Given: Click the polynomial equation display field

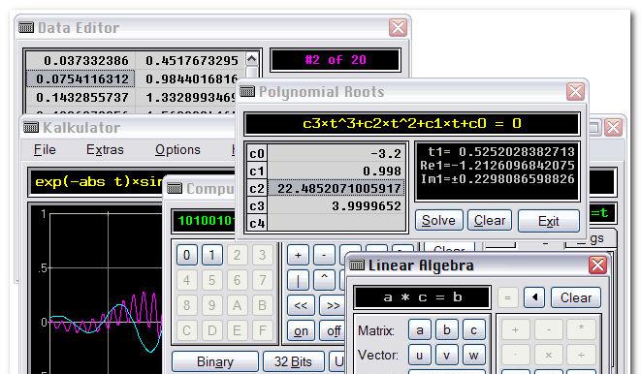Looking at the screenshot, I should point(412,124).
